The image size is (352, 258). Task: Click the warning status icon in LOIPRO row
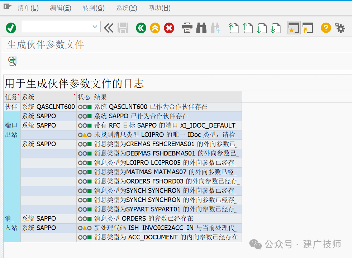point(85,135)
